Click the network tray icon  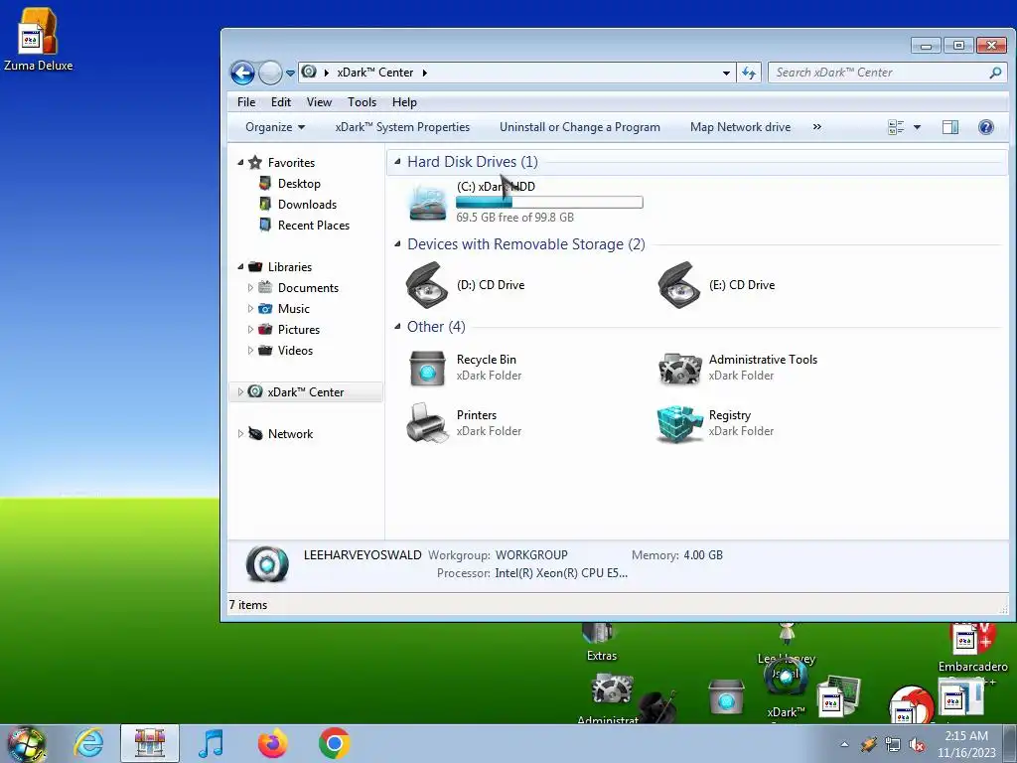[893, 745]
